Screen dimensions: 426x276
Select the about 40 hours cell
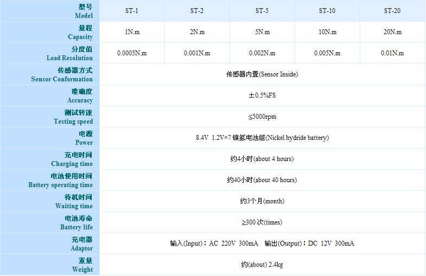[262, 180]
